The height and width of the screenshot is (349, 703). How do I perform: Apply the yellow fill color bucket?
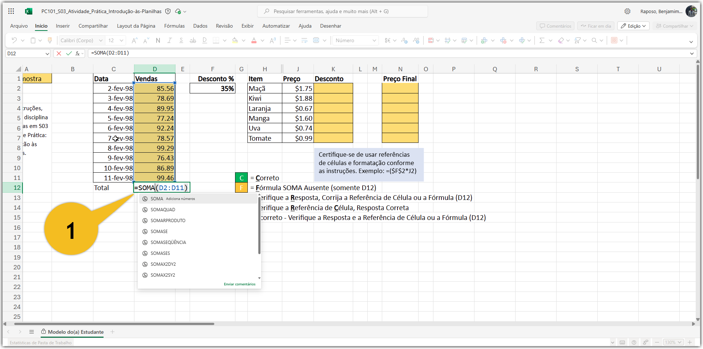tap(235, 40)
